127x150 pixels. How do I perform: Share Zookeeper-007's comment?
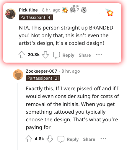click(x=89, y=139)
